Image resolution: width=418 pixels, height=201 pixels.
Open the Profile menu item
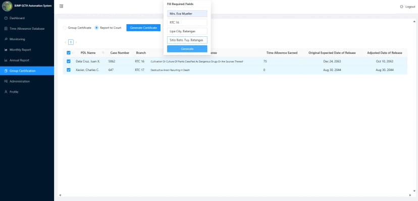click(x=27, y=92)
